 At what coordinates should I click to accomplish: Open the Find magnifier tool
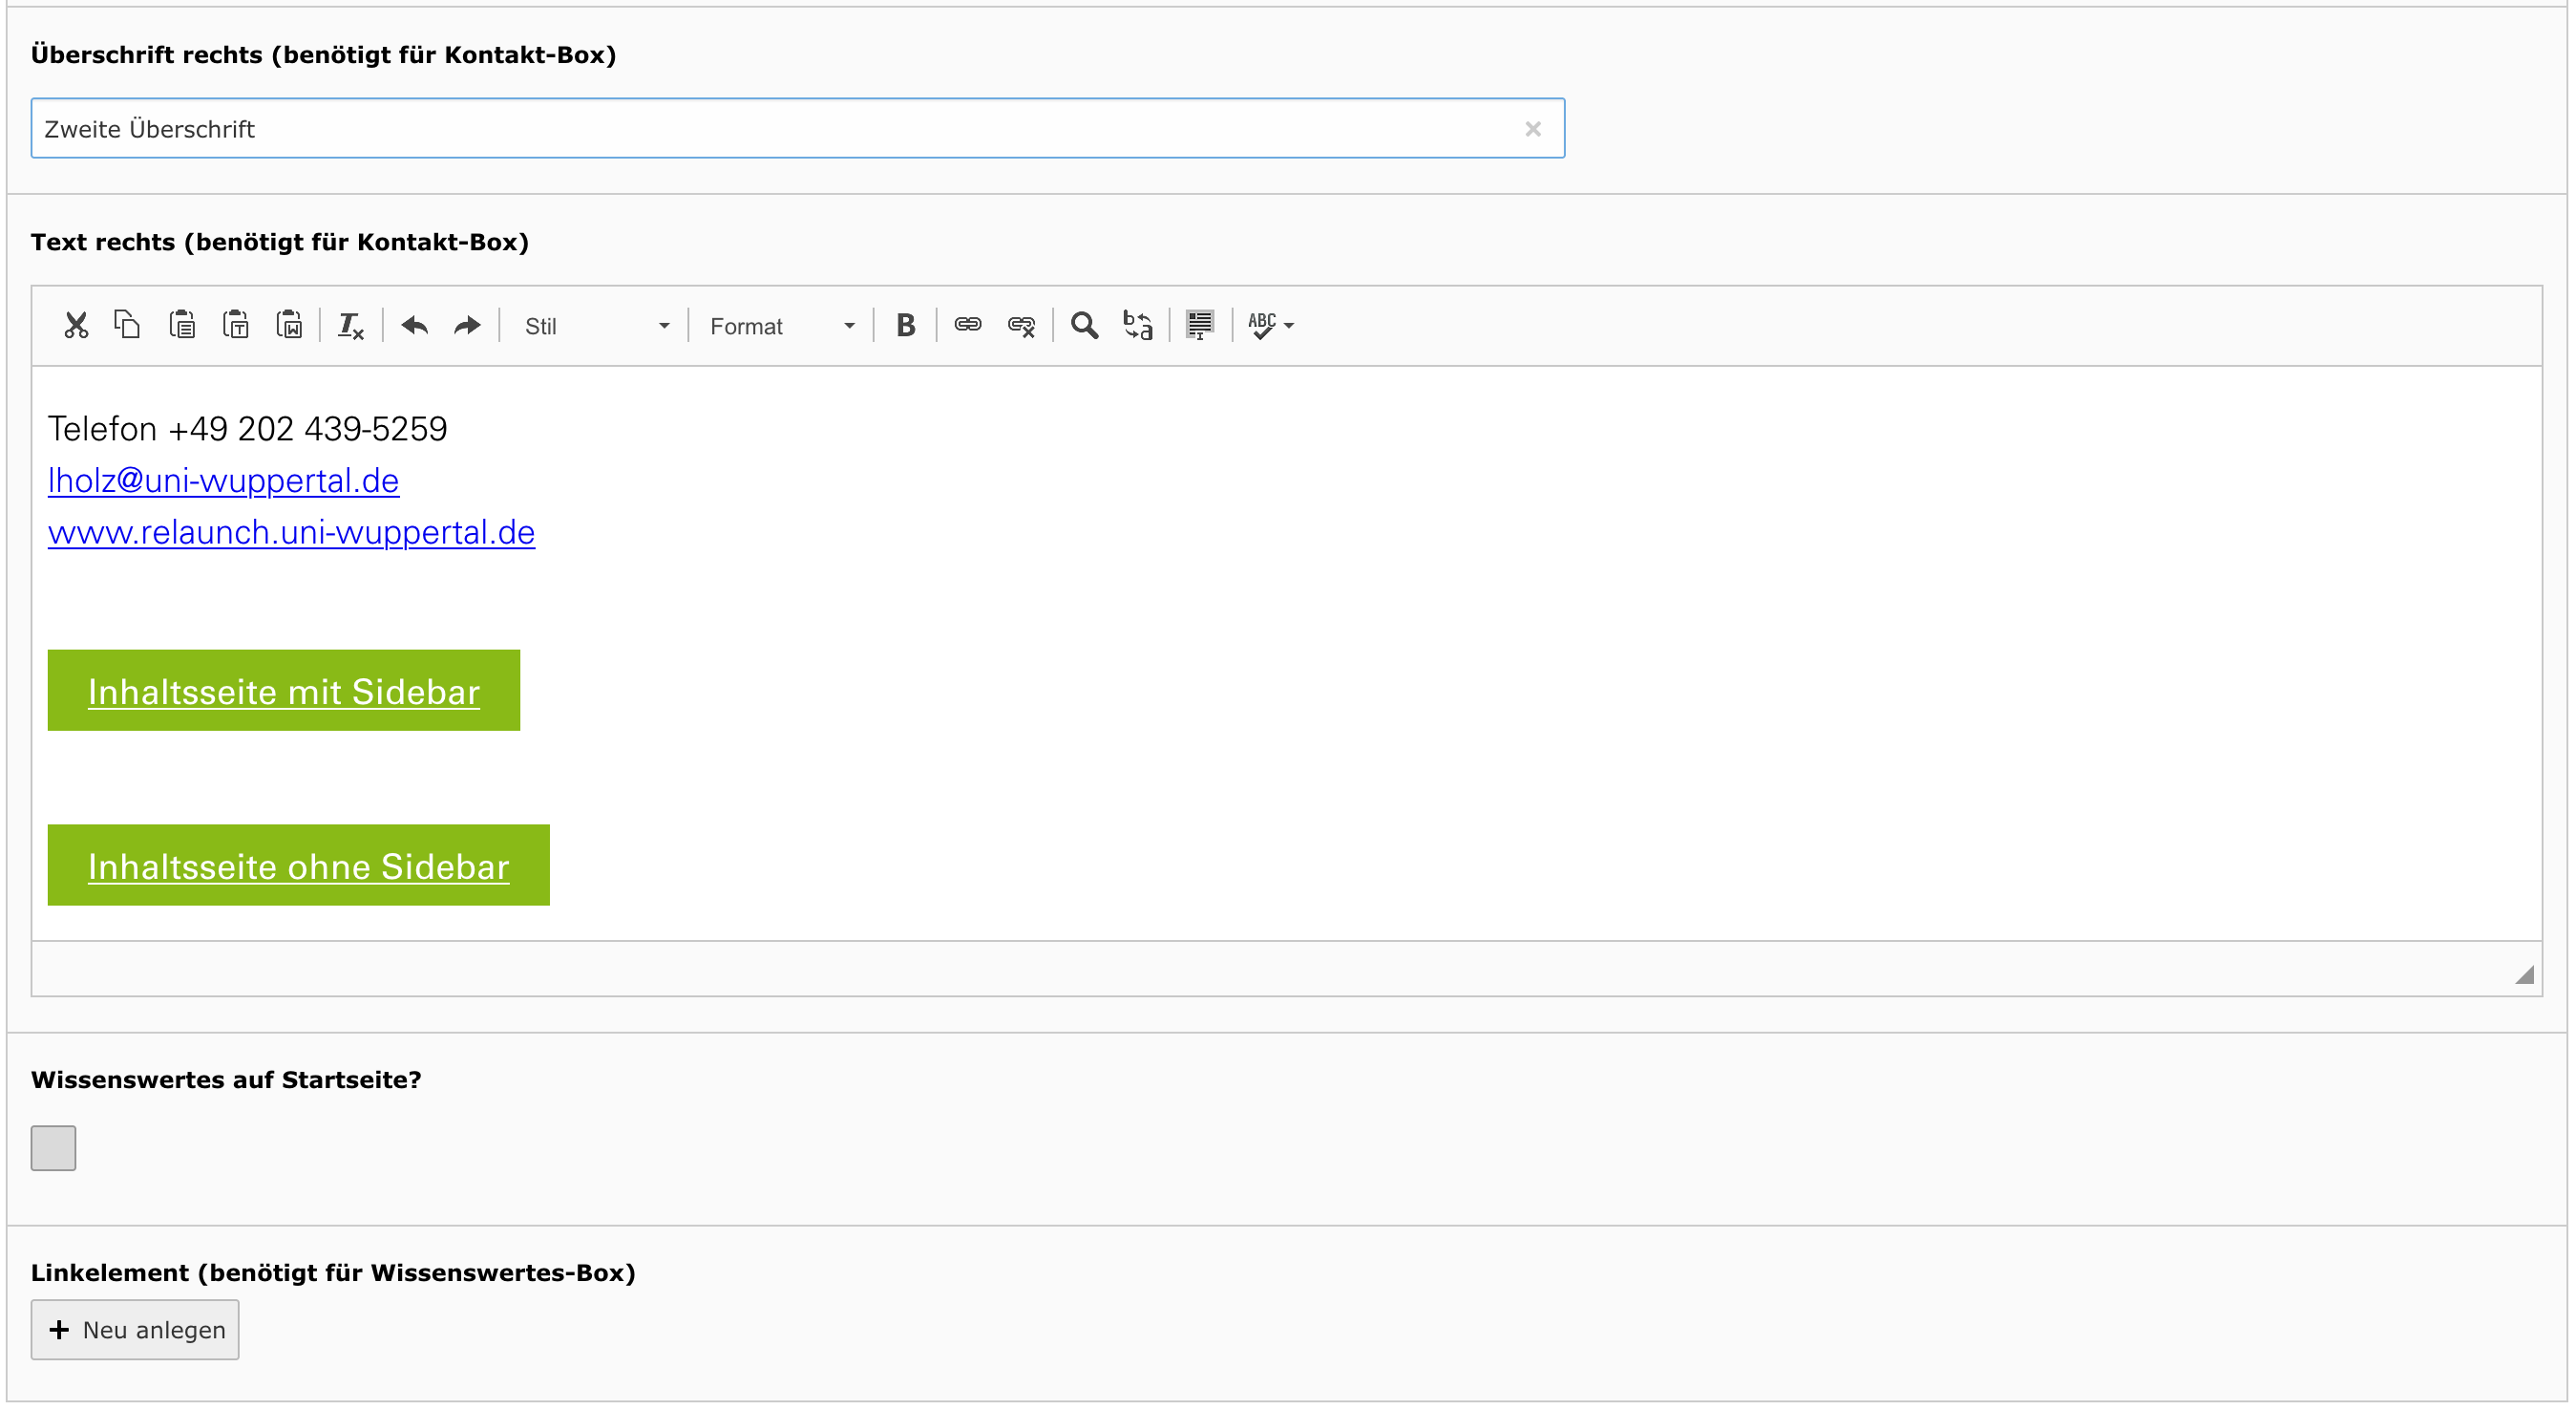(x=1084, y=325)
